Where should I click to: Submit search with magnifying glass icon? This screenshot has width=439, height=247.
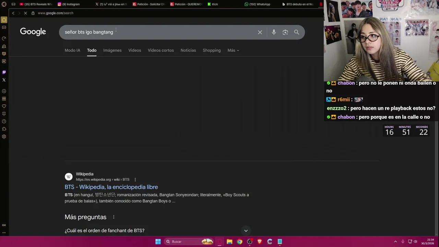tap(297, 32)
